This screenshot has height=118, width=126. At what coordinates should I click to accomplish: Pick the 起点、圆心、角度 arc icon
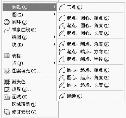point(62,26)
